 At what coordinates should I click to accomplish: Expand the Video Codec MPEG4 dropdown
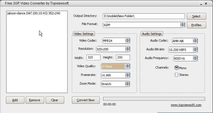point(116,41)
